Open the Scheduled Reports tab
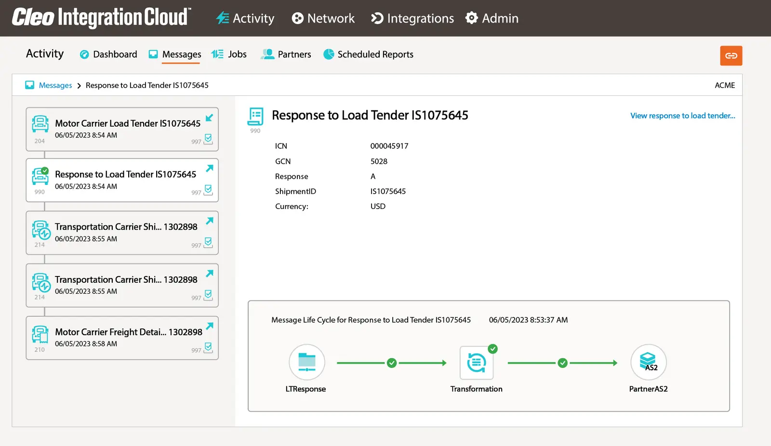 click(x=369, y=54)
